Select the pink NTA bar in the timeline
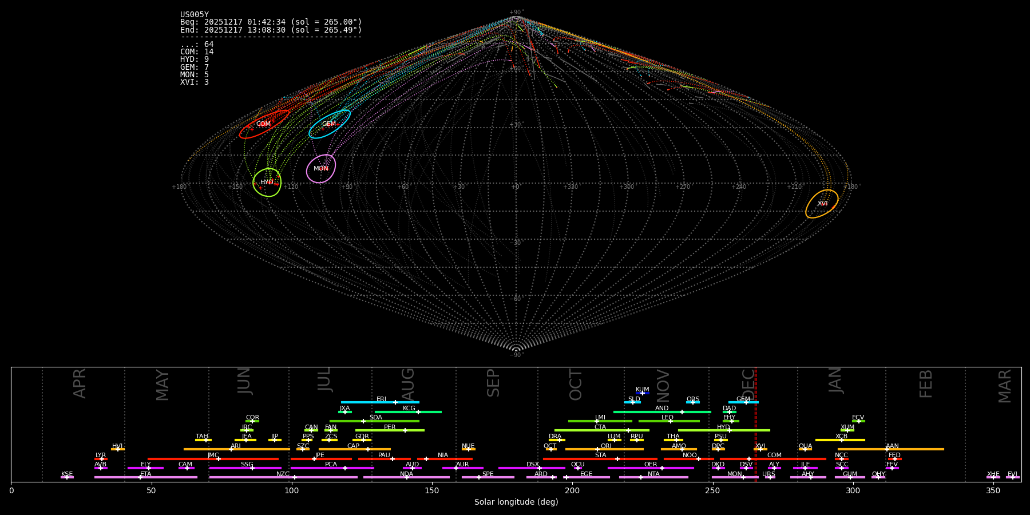Image resolution: width=1030 pixels, height=515 pixels. (653, 477)
